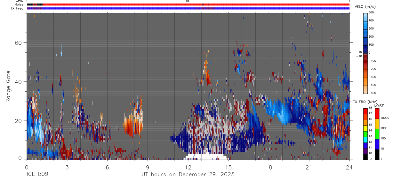Click the Noise row label at top left
Viewport: 393px width, 181px height.
[19, 4]
